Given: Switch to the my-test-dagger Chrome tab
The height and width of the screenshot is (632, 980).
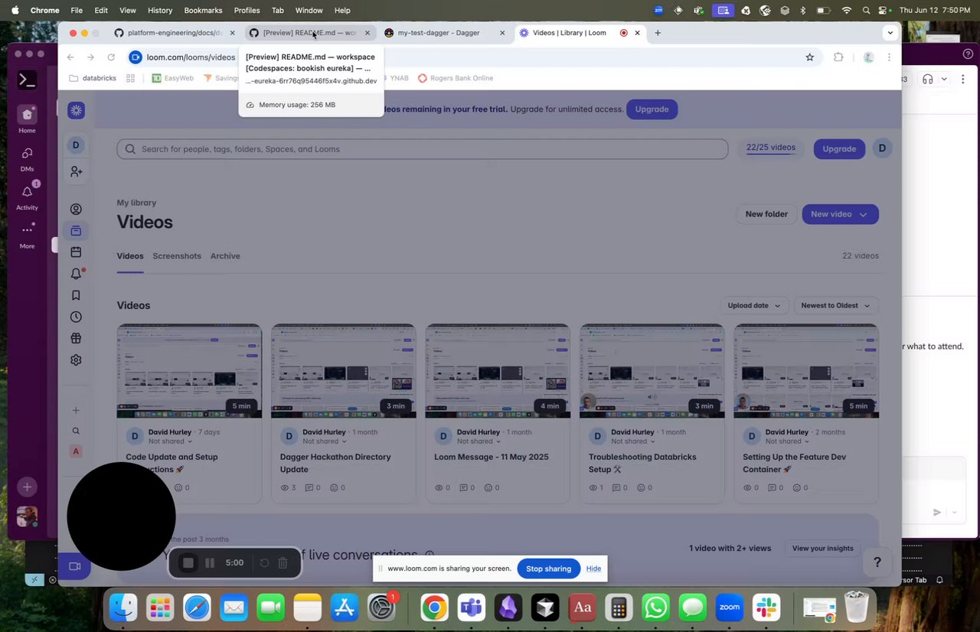Looking at the screenshot, I should [x=446, y=33].
